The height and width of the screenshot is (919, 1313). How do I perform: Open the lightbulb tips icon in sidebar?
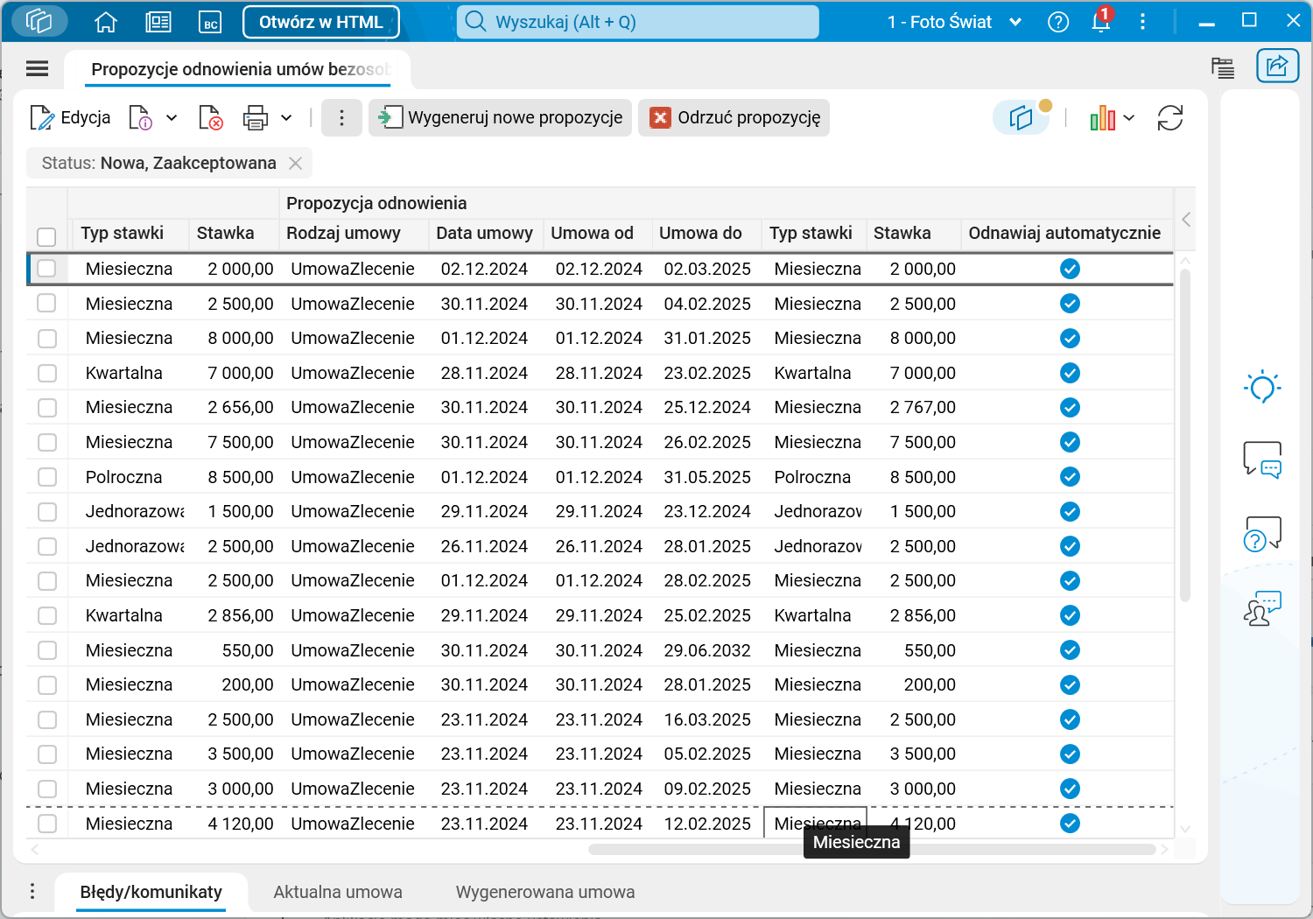click(x=1262, y=387)
